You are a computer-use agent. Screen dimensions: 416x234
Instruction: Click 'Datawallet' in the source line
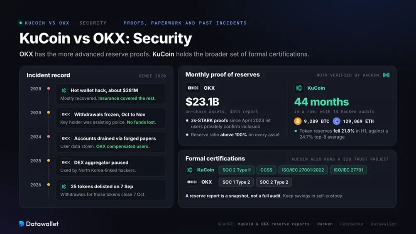click(383, 224)
